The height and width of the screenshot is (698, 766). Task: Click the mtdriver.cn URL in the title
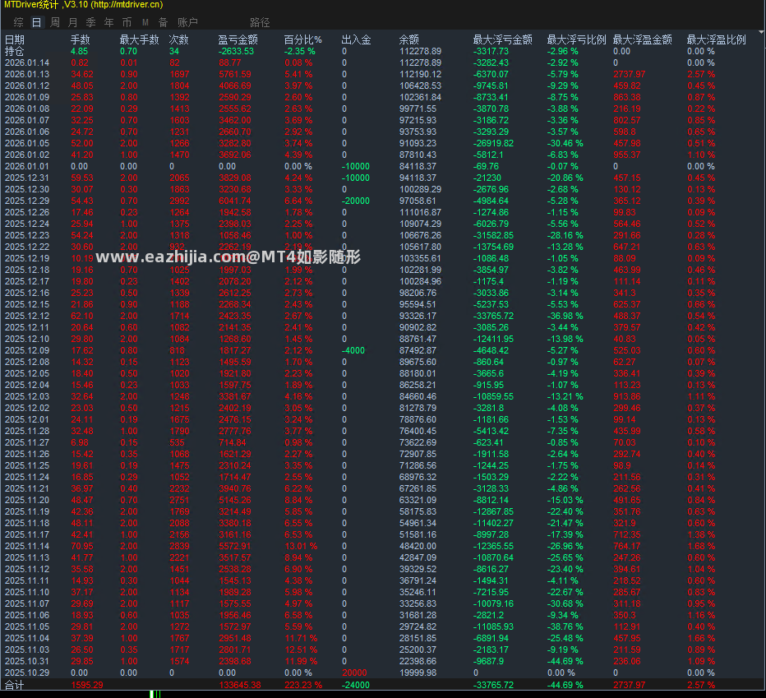click(x=127, y=4)
